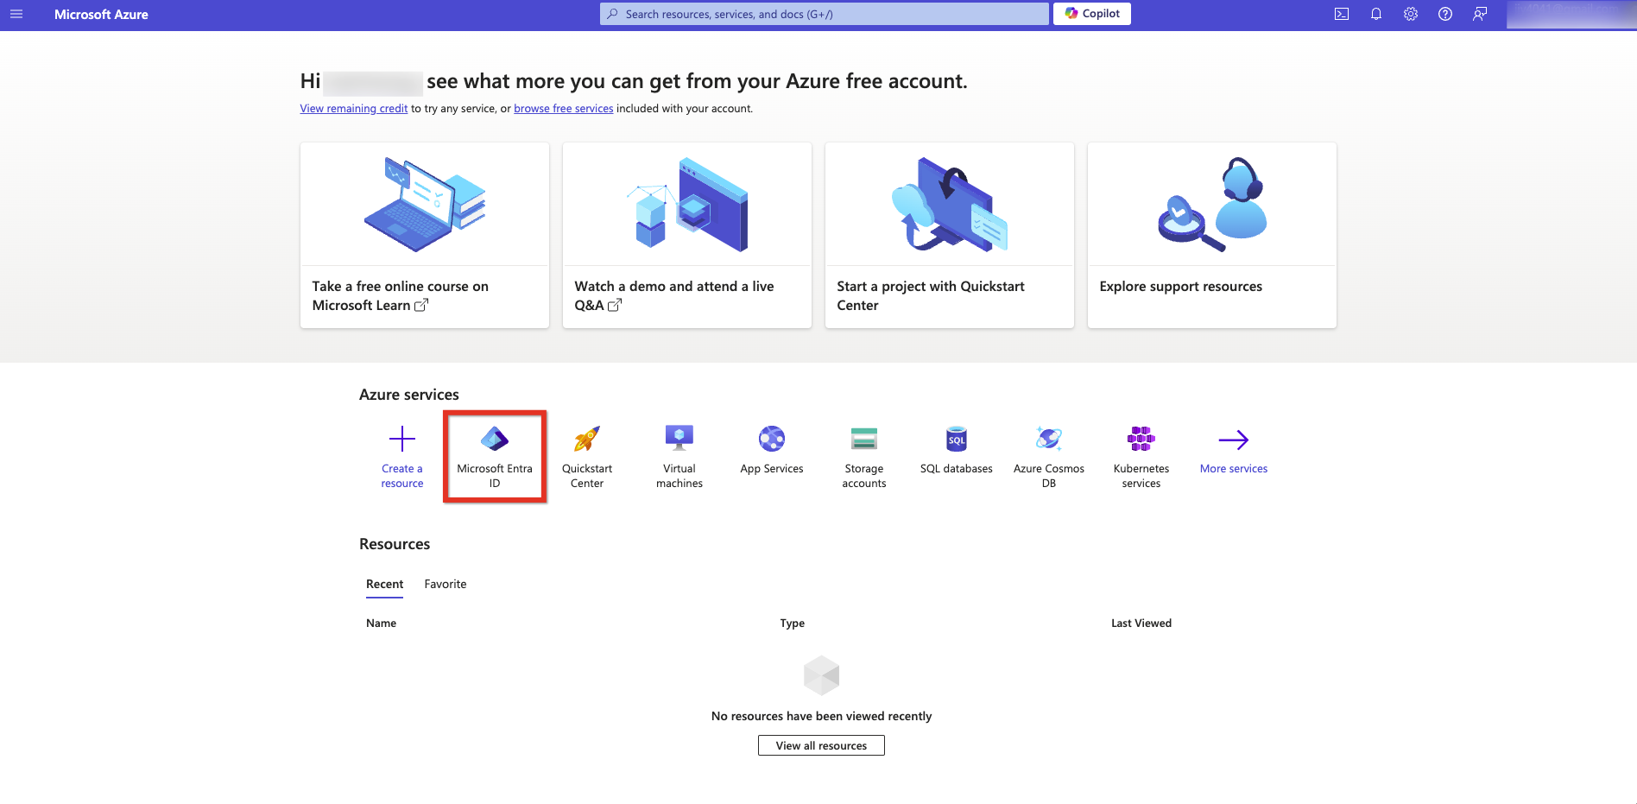This screenshot has width=1637, height=804.
Task: Click the Copilot button
Action: pos(1092,14)
